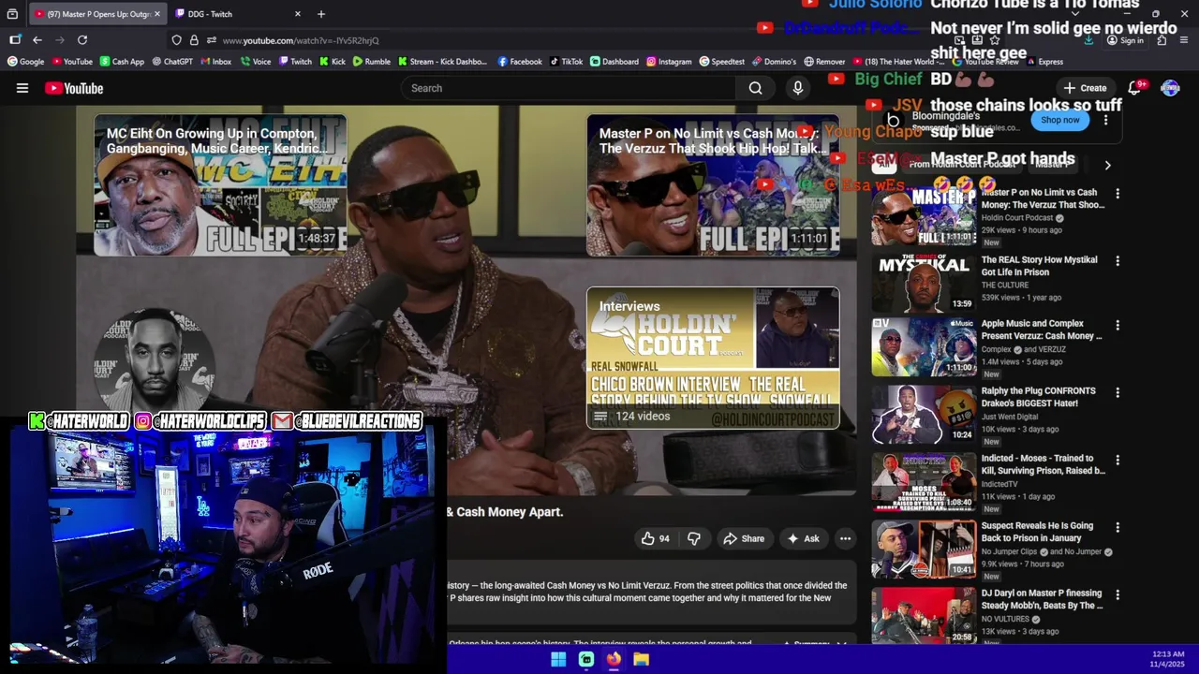Viewport: 1199px width, 674px height.
Task: Open Firefox from the taskbar
Action: tap(614, 659)
